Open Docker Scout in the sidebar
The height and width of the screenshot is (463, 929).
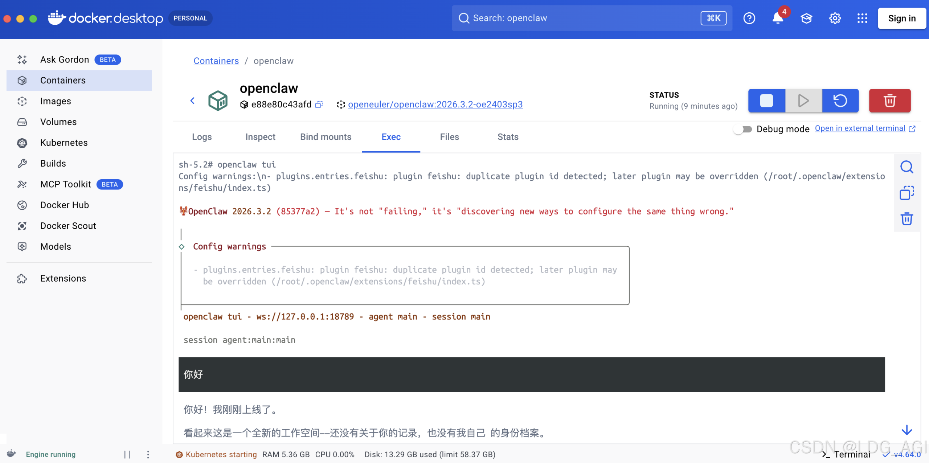(68, 226)
